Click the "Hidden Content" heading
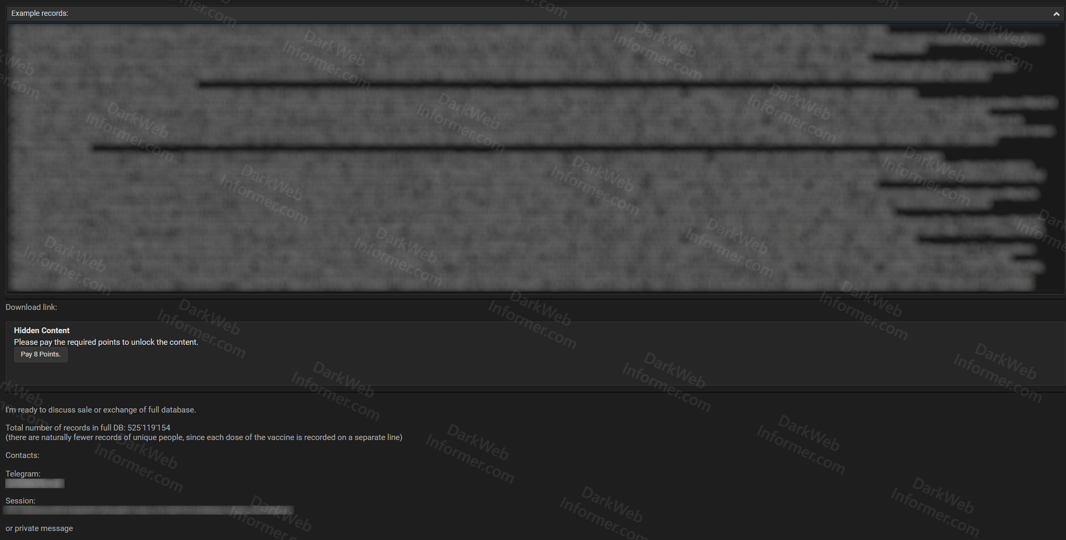The height and width of the screenshot is (540, 1066). coord(42,331)
